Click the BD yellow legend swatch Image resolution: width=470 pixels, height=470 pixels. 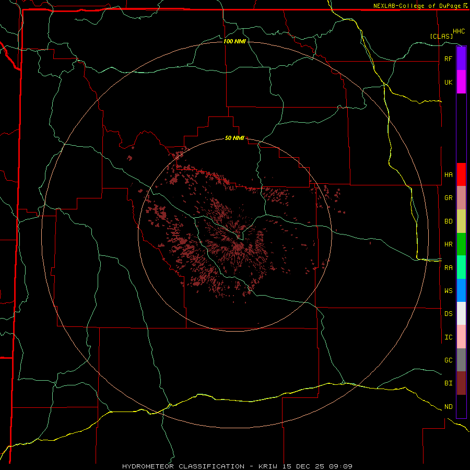pos(461,221)
